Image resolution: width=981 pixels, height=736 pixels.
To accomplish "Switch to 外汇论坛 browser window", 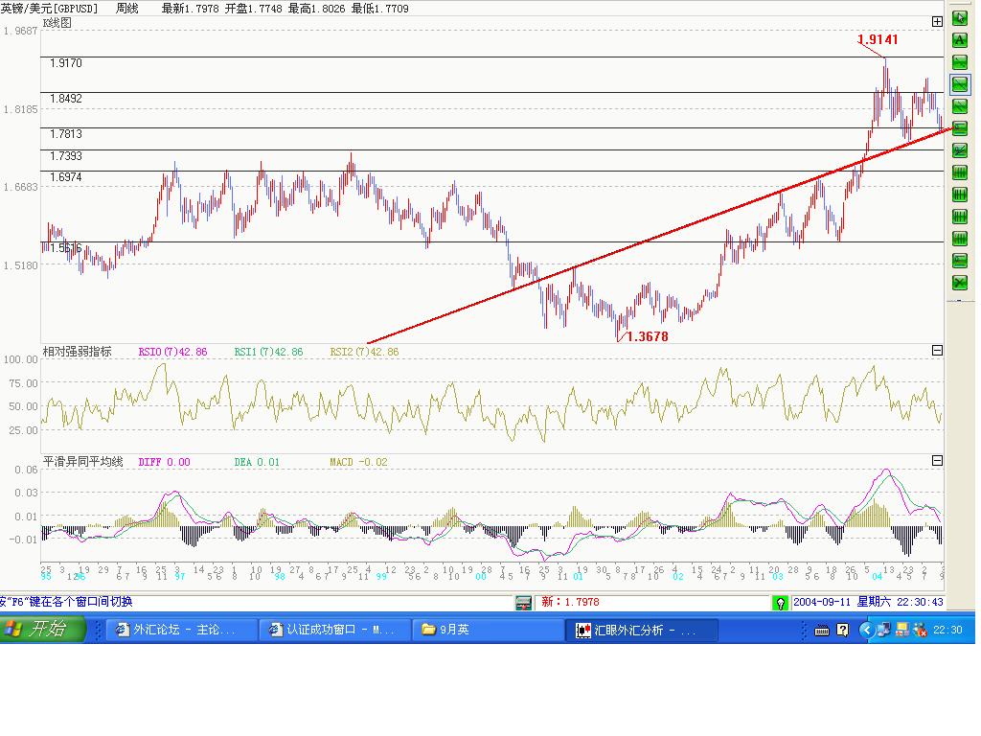I will (x=182, y=630).
